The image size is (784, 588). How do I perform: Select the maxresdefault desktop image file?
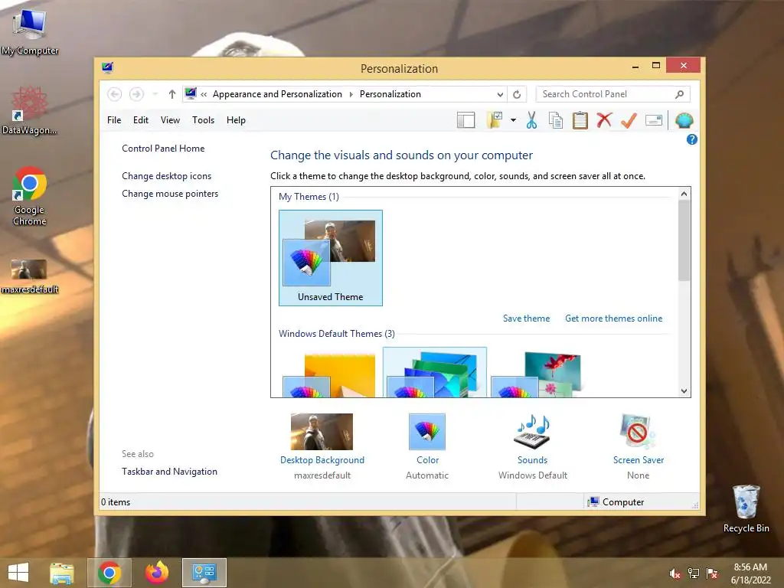point(30,276)
